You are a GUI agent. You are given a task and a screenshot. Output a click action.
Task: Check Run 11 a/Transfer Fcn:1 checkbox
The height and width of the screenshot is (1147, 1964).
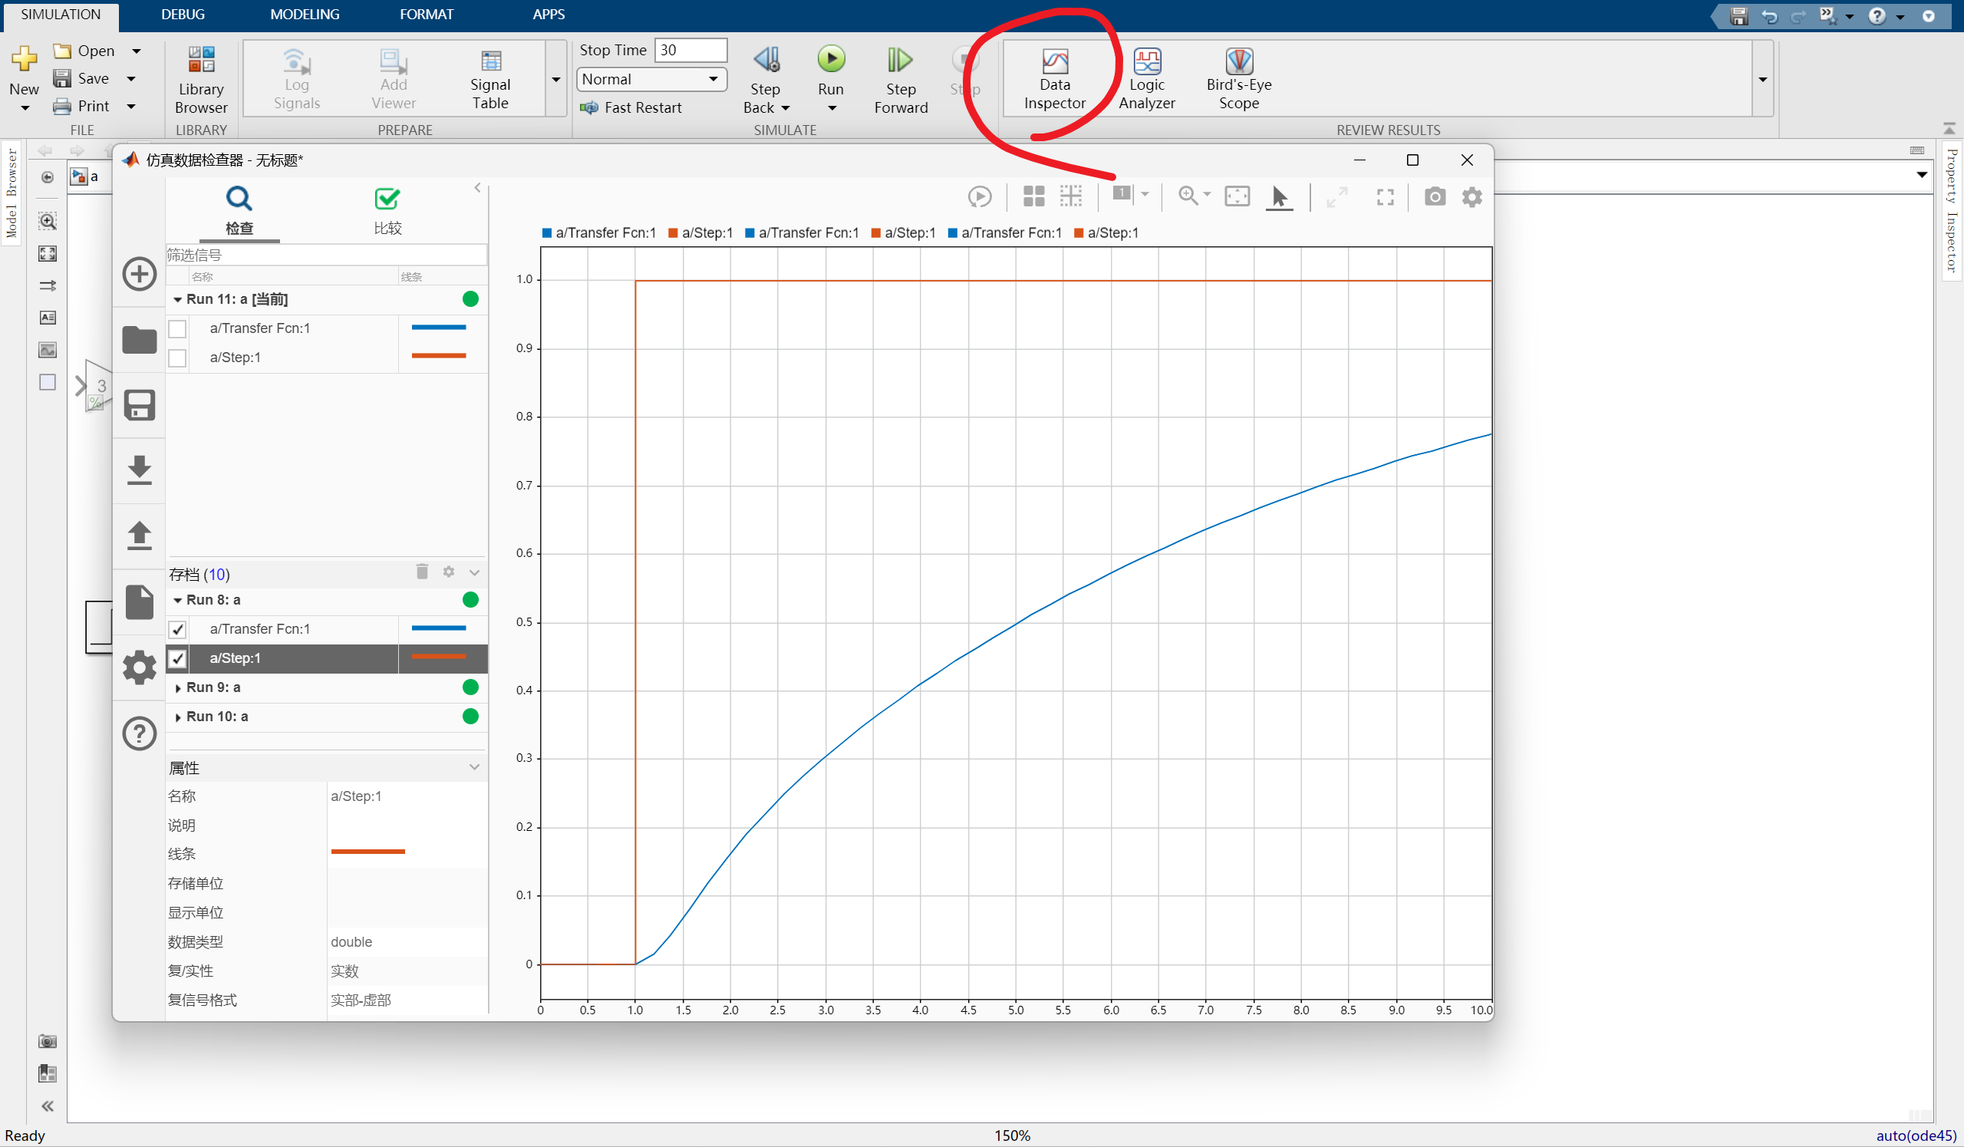point(178,329)
